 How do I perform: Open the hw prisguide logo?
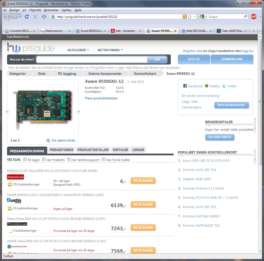[31, 48]
